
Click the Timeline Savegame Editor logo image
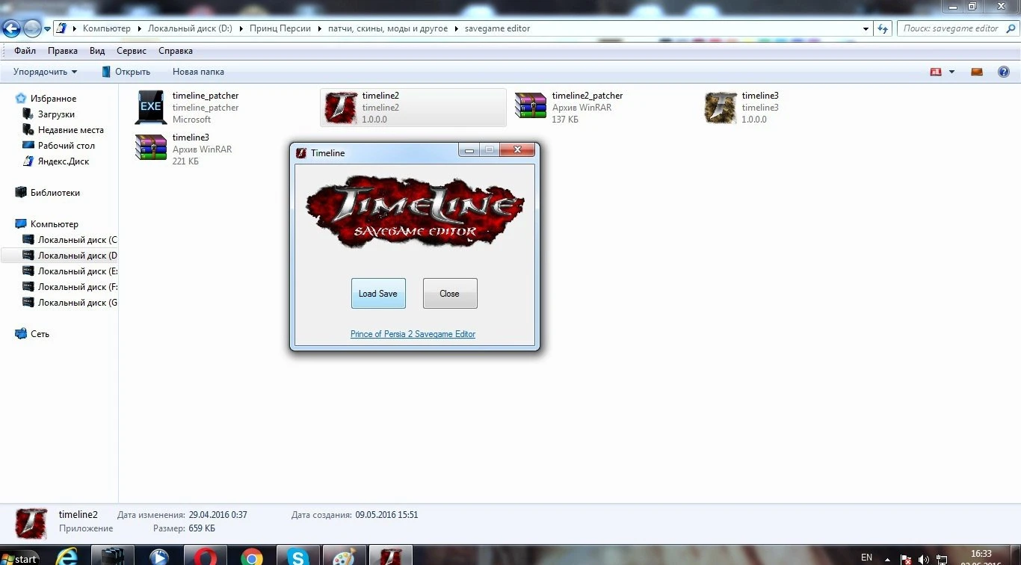[415, 210]
